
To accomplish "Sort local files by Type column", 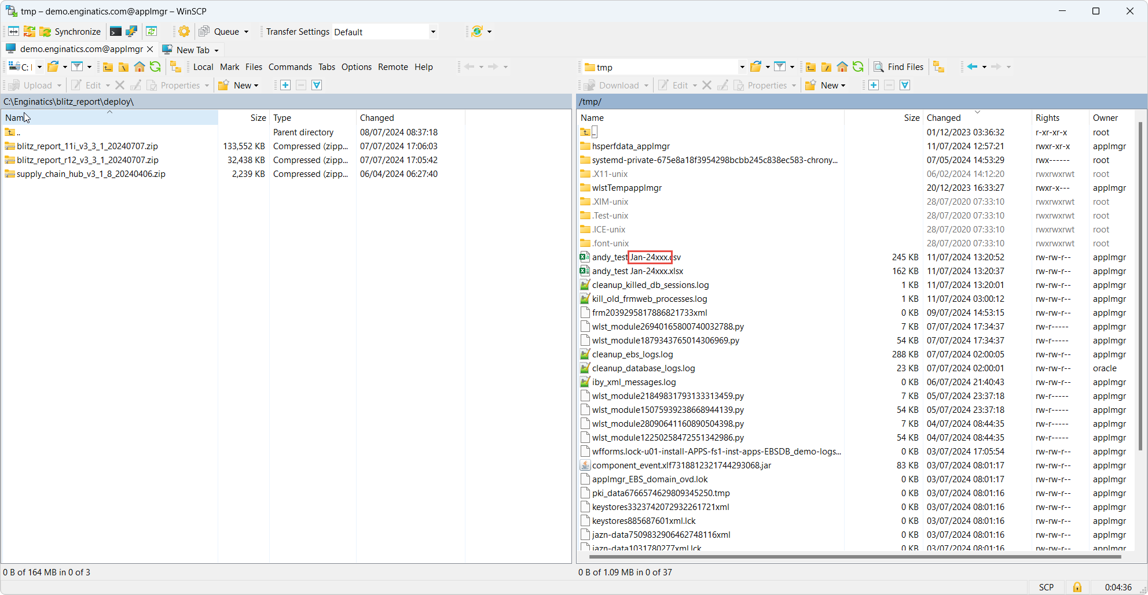I will 313,118.
